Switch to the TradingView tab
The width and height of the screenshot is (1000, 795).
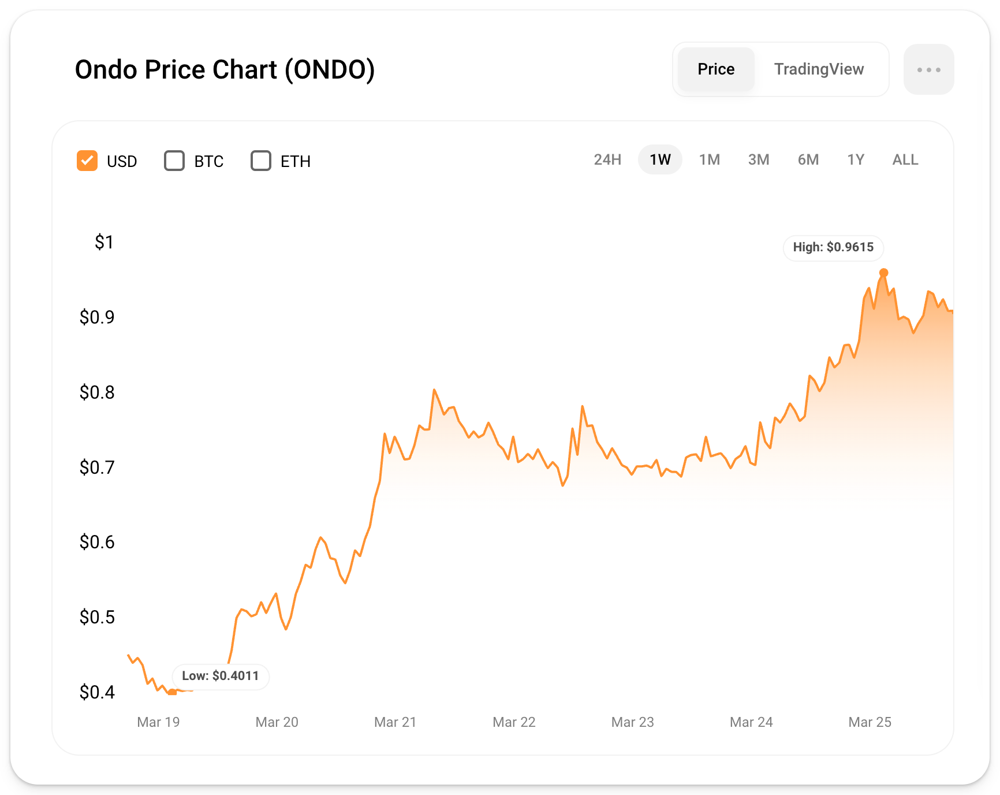819,69
